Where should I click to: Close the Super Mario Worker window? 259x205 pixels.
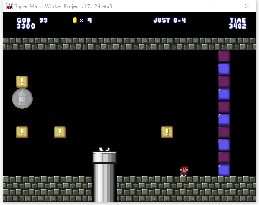tap(247, 6)
